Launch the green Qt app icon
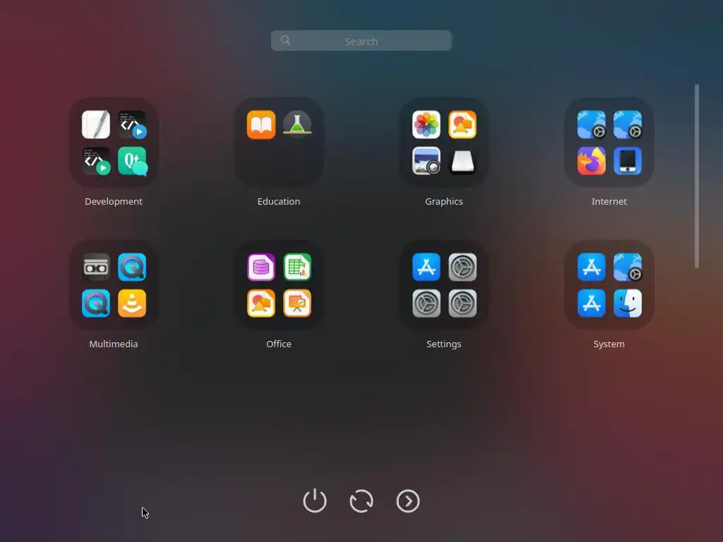 tap(132, 161)
